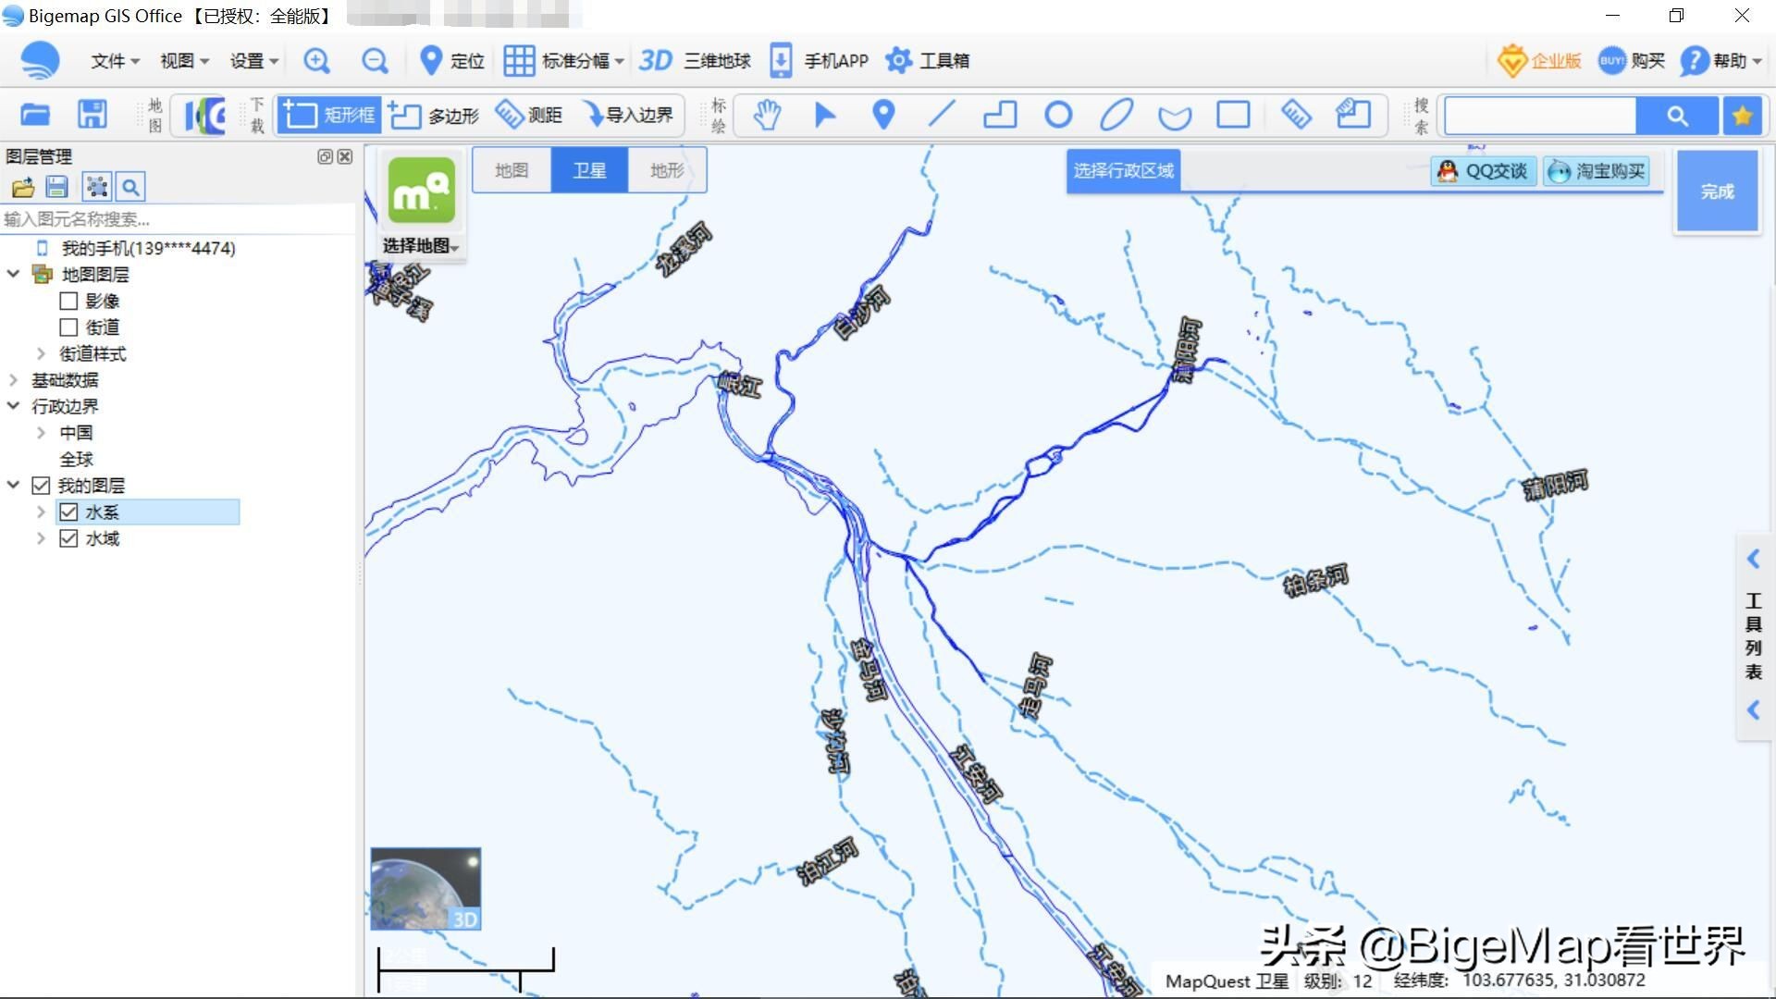Screen dimensions: 1776x999
Task: Click the 3D globe thumbnail
Action: 425,888
